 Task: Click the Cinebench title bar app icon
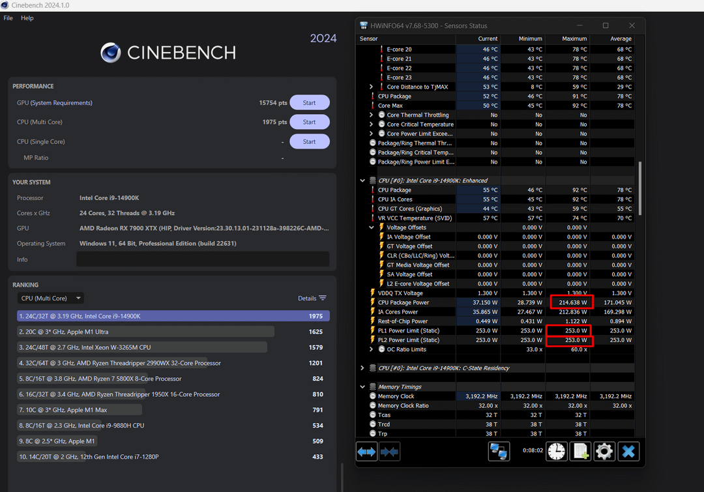5,5
